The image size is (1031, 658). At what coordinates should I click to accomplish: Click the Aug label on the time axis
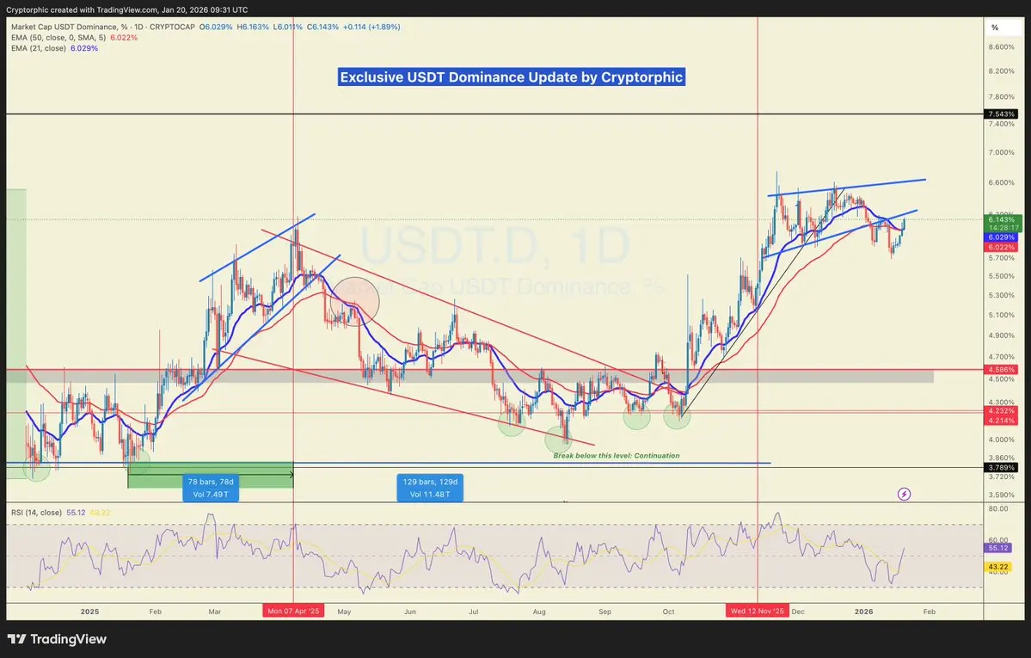point(539,612)
